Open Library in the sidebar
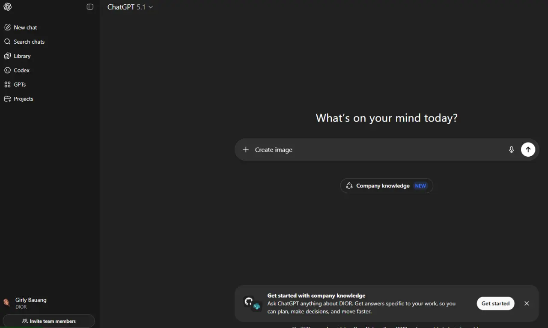This screenshot has width=548, height=328. 50,56
